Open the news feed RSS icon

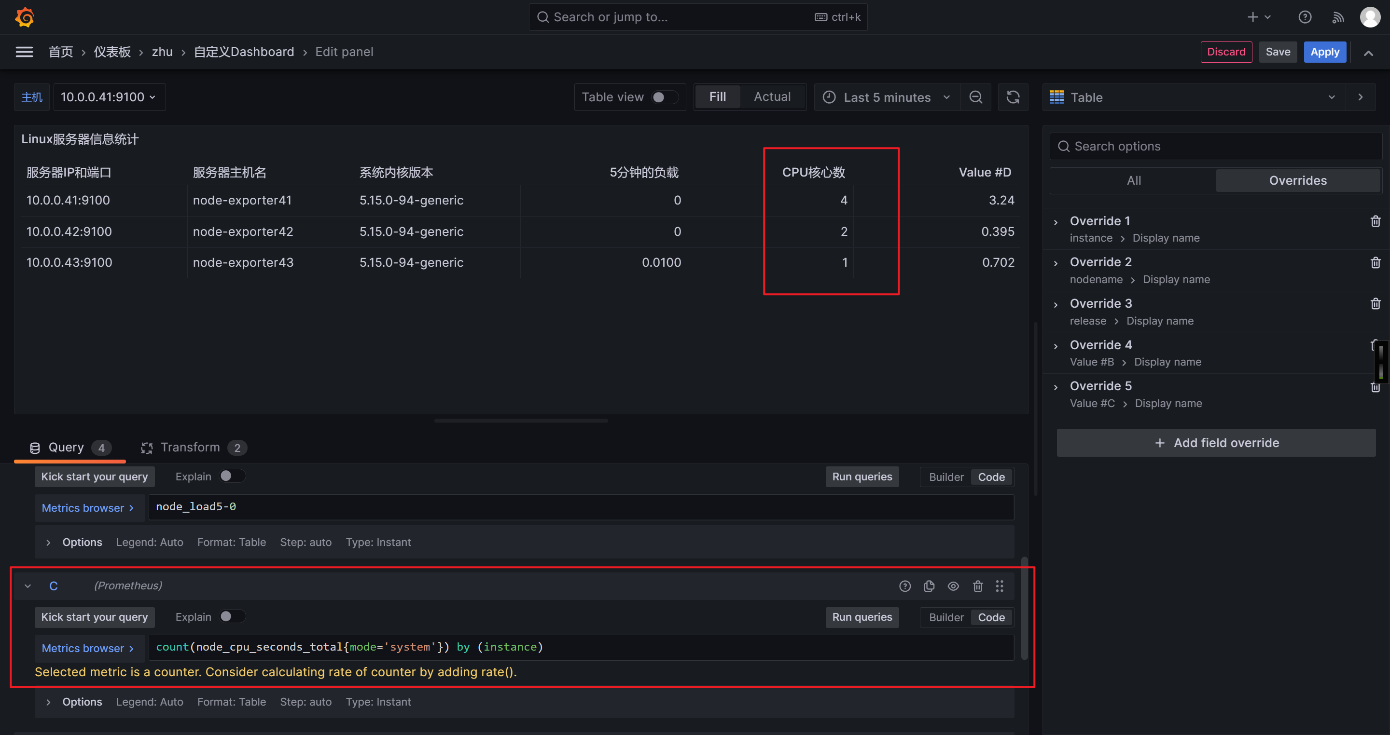1338,17
